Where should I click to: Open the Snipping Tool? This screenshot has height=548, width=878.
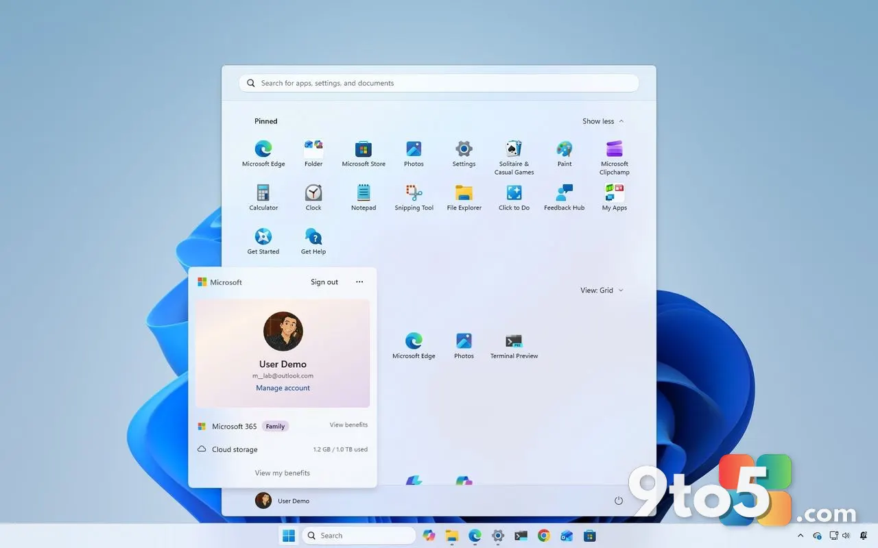414,197
